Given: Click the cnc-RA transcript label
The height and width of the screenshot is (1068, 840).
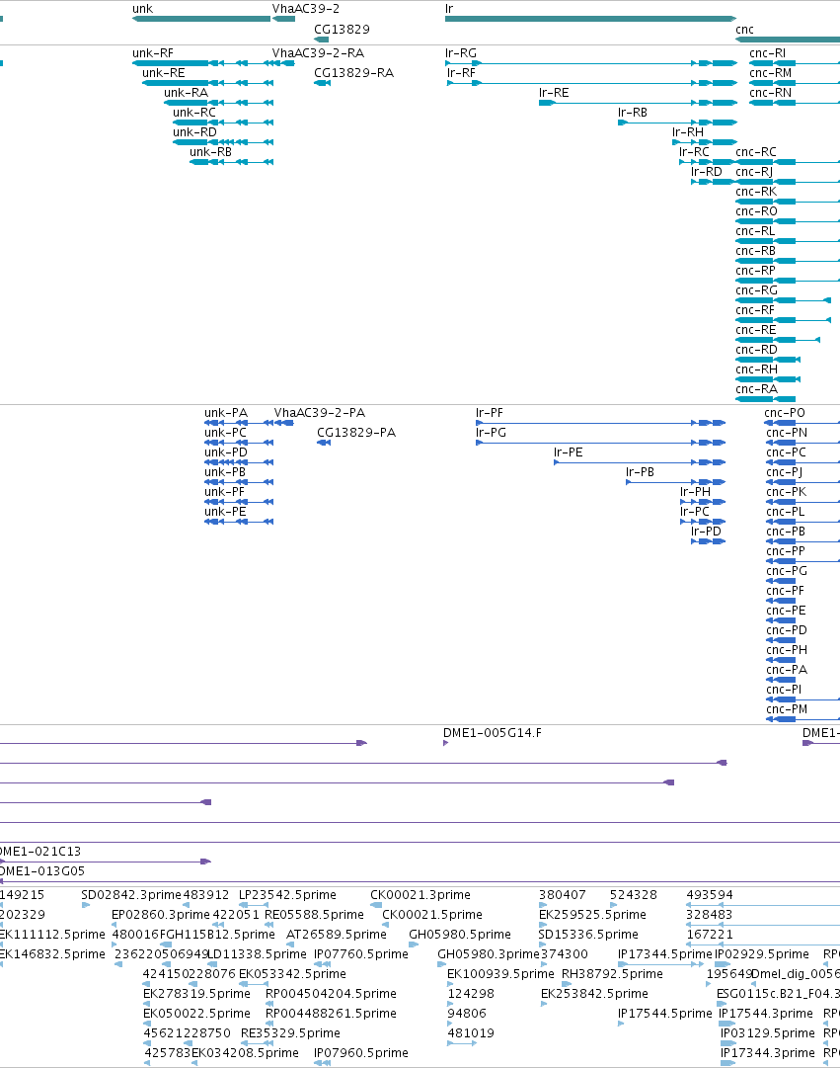Looking at the screenshot, I should coord(756,389).
